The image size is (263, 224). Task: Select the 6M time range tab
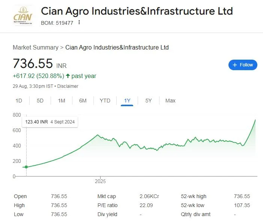pos(83,101)
